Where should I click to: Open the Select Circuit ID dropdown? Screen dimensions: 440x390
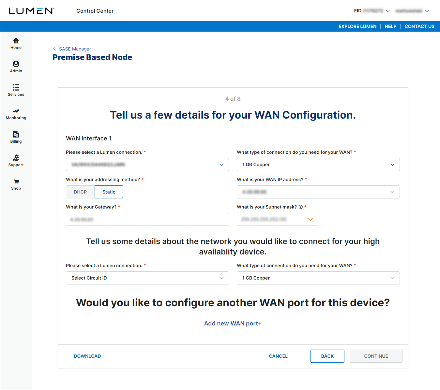[147, 278]
